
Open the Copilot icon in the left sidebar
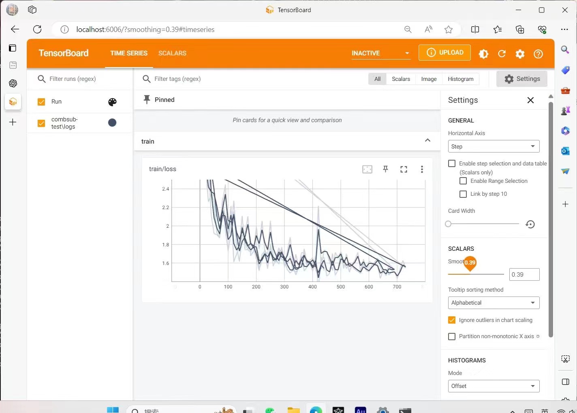coord(13,83)
